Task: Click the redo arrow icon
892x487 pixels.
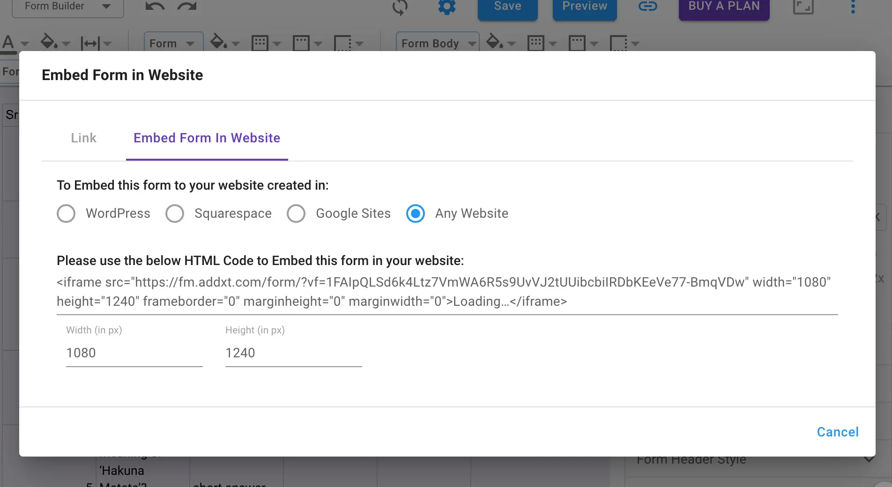Action: (x=186, y=6)
